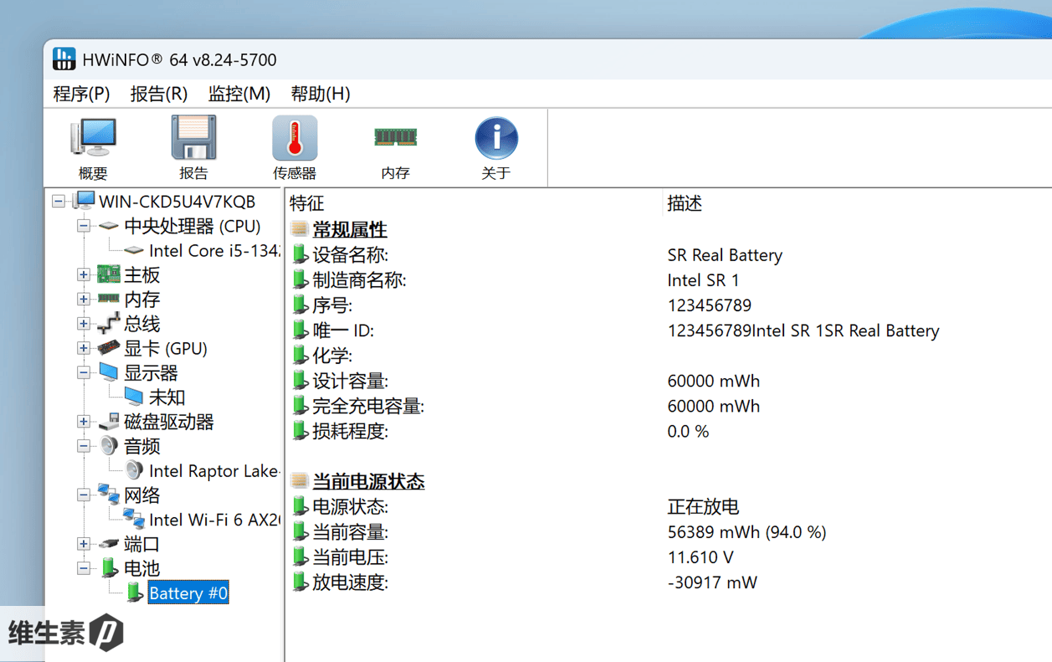Open the 监控(M) menu
Image resolution: width=1052 pixels, height=662 pixels.
click(239, 94)
